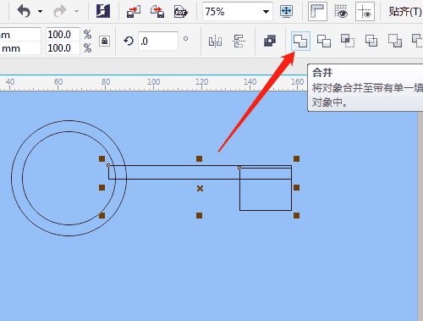This screenshot has width=423, height=321.
Task: Click the small rectangle's top-left node
Action: click(239, 168)
